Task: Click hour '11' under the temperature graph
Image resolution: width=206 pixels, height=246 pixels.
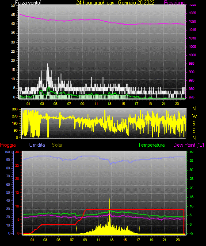Action: pos(98,240)
